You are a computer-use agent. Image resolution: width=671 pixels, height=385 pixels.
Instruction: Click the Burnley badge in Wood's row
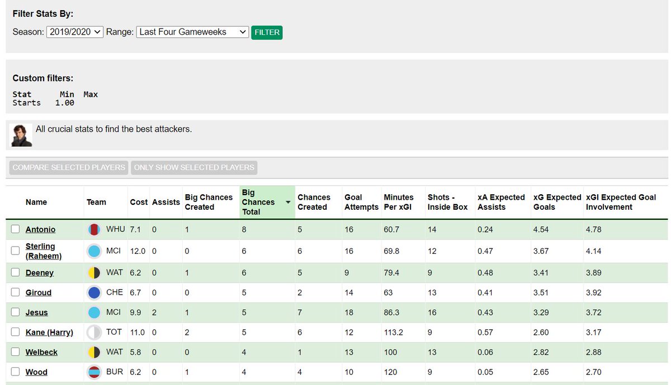click(94, 372)
